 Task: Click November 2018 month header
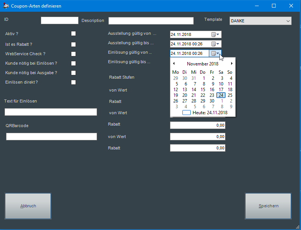(x=202, y=64)
